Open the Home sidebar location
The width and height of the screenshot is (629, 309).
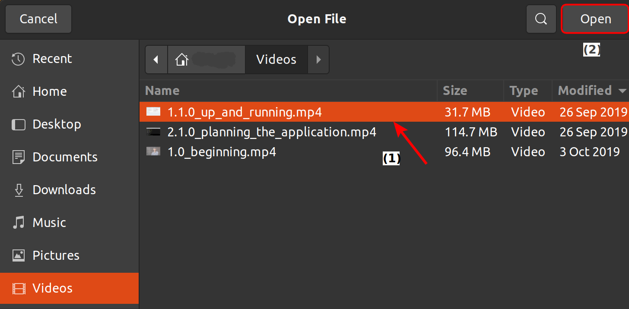coord(49,91)
